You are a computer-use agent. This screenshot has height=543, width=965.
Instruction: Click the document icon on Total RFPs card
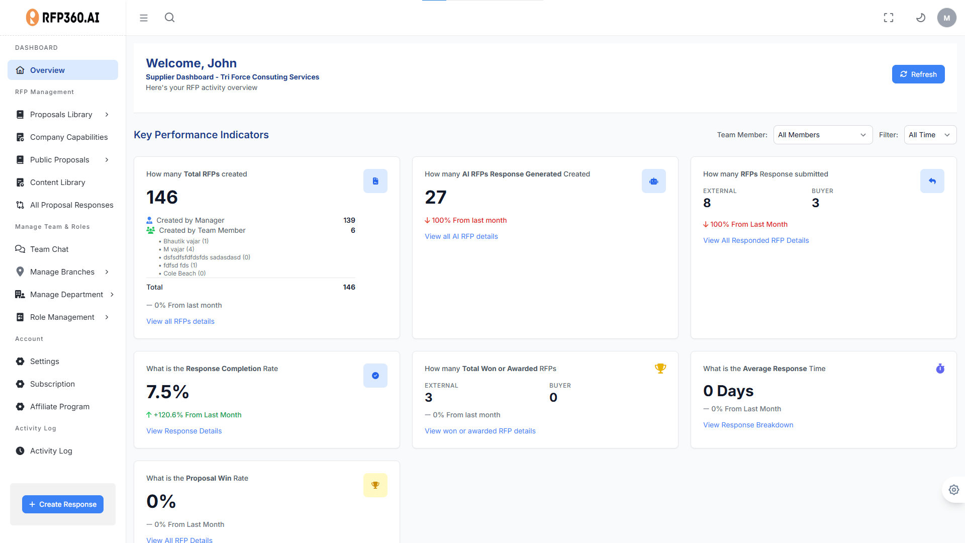point(375,181)
